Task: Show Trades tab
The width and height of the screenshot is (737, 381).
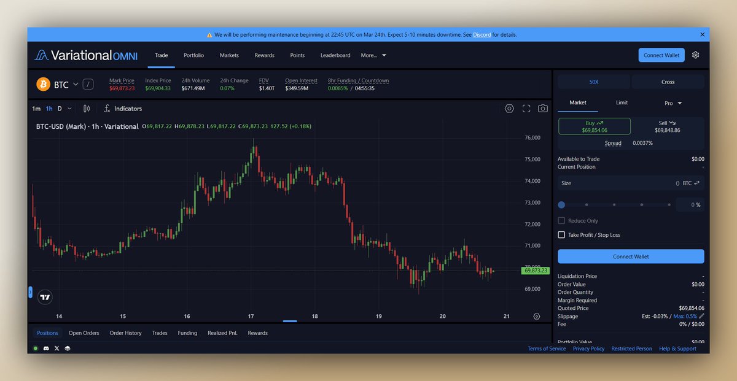Action: (x=160, y=333)
